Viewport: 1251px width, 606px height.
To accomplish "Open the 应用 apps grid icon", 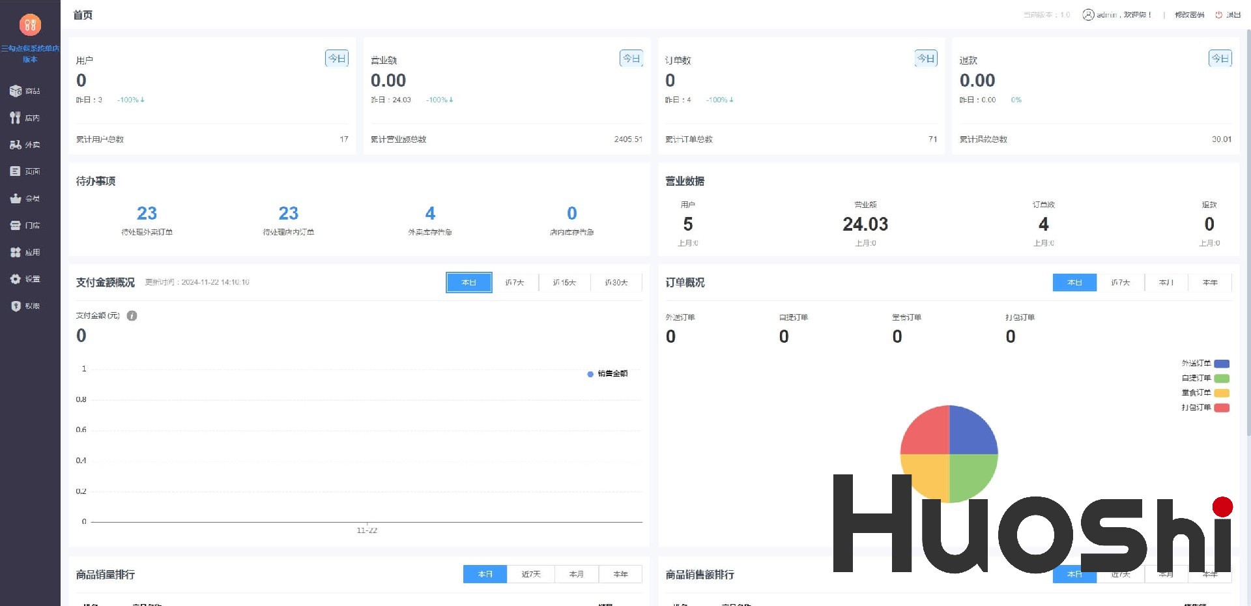I will click(x=16, y=252).
